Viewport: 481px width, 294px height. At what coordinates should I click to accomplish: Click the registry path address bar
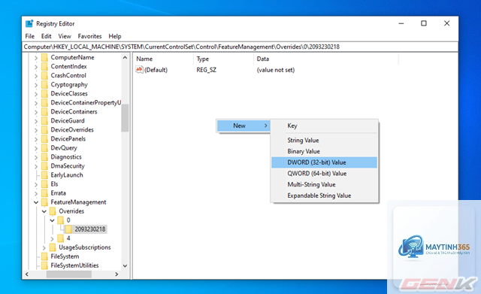point(240,47)
